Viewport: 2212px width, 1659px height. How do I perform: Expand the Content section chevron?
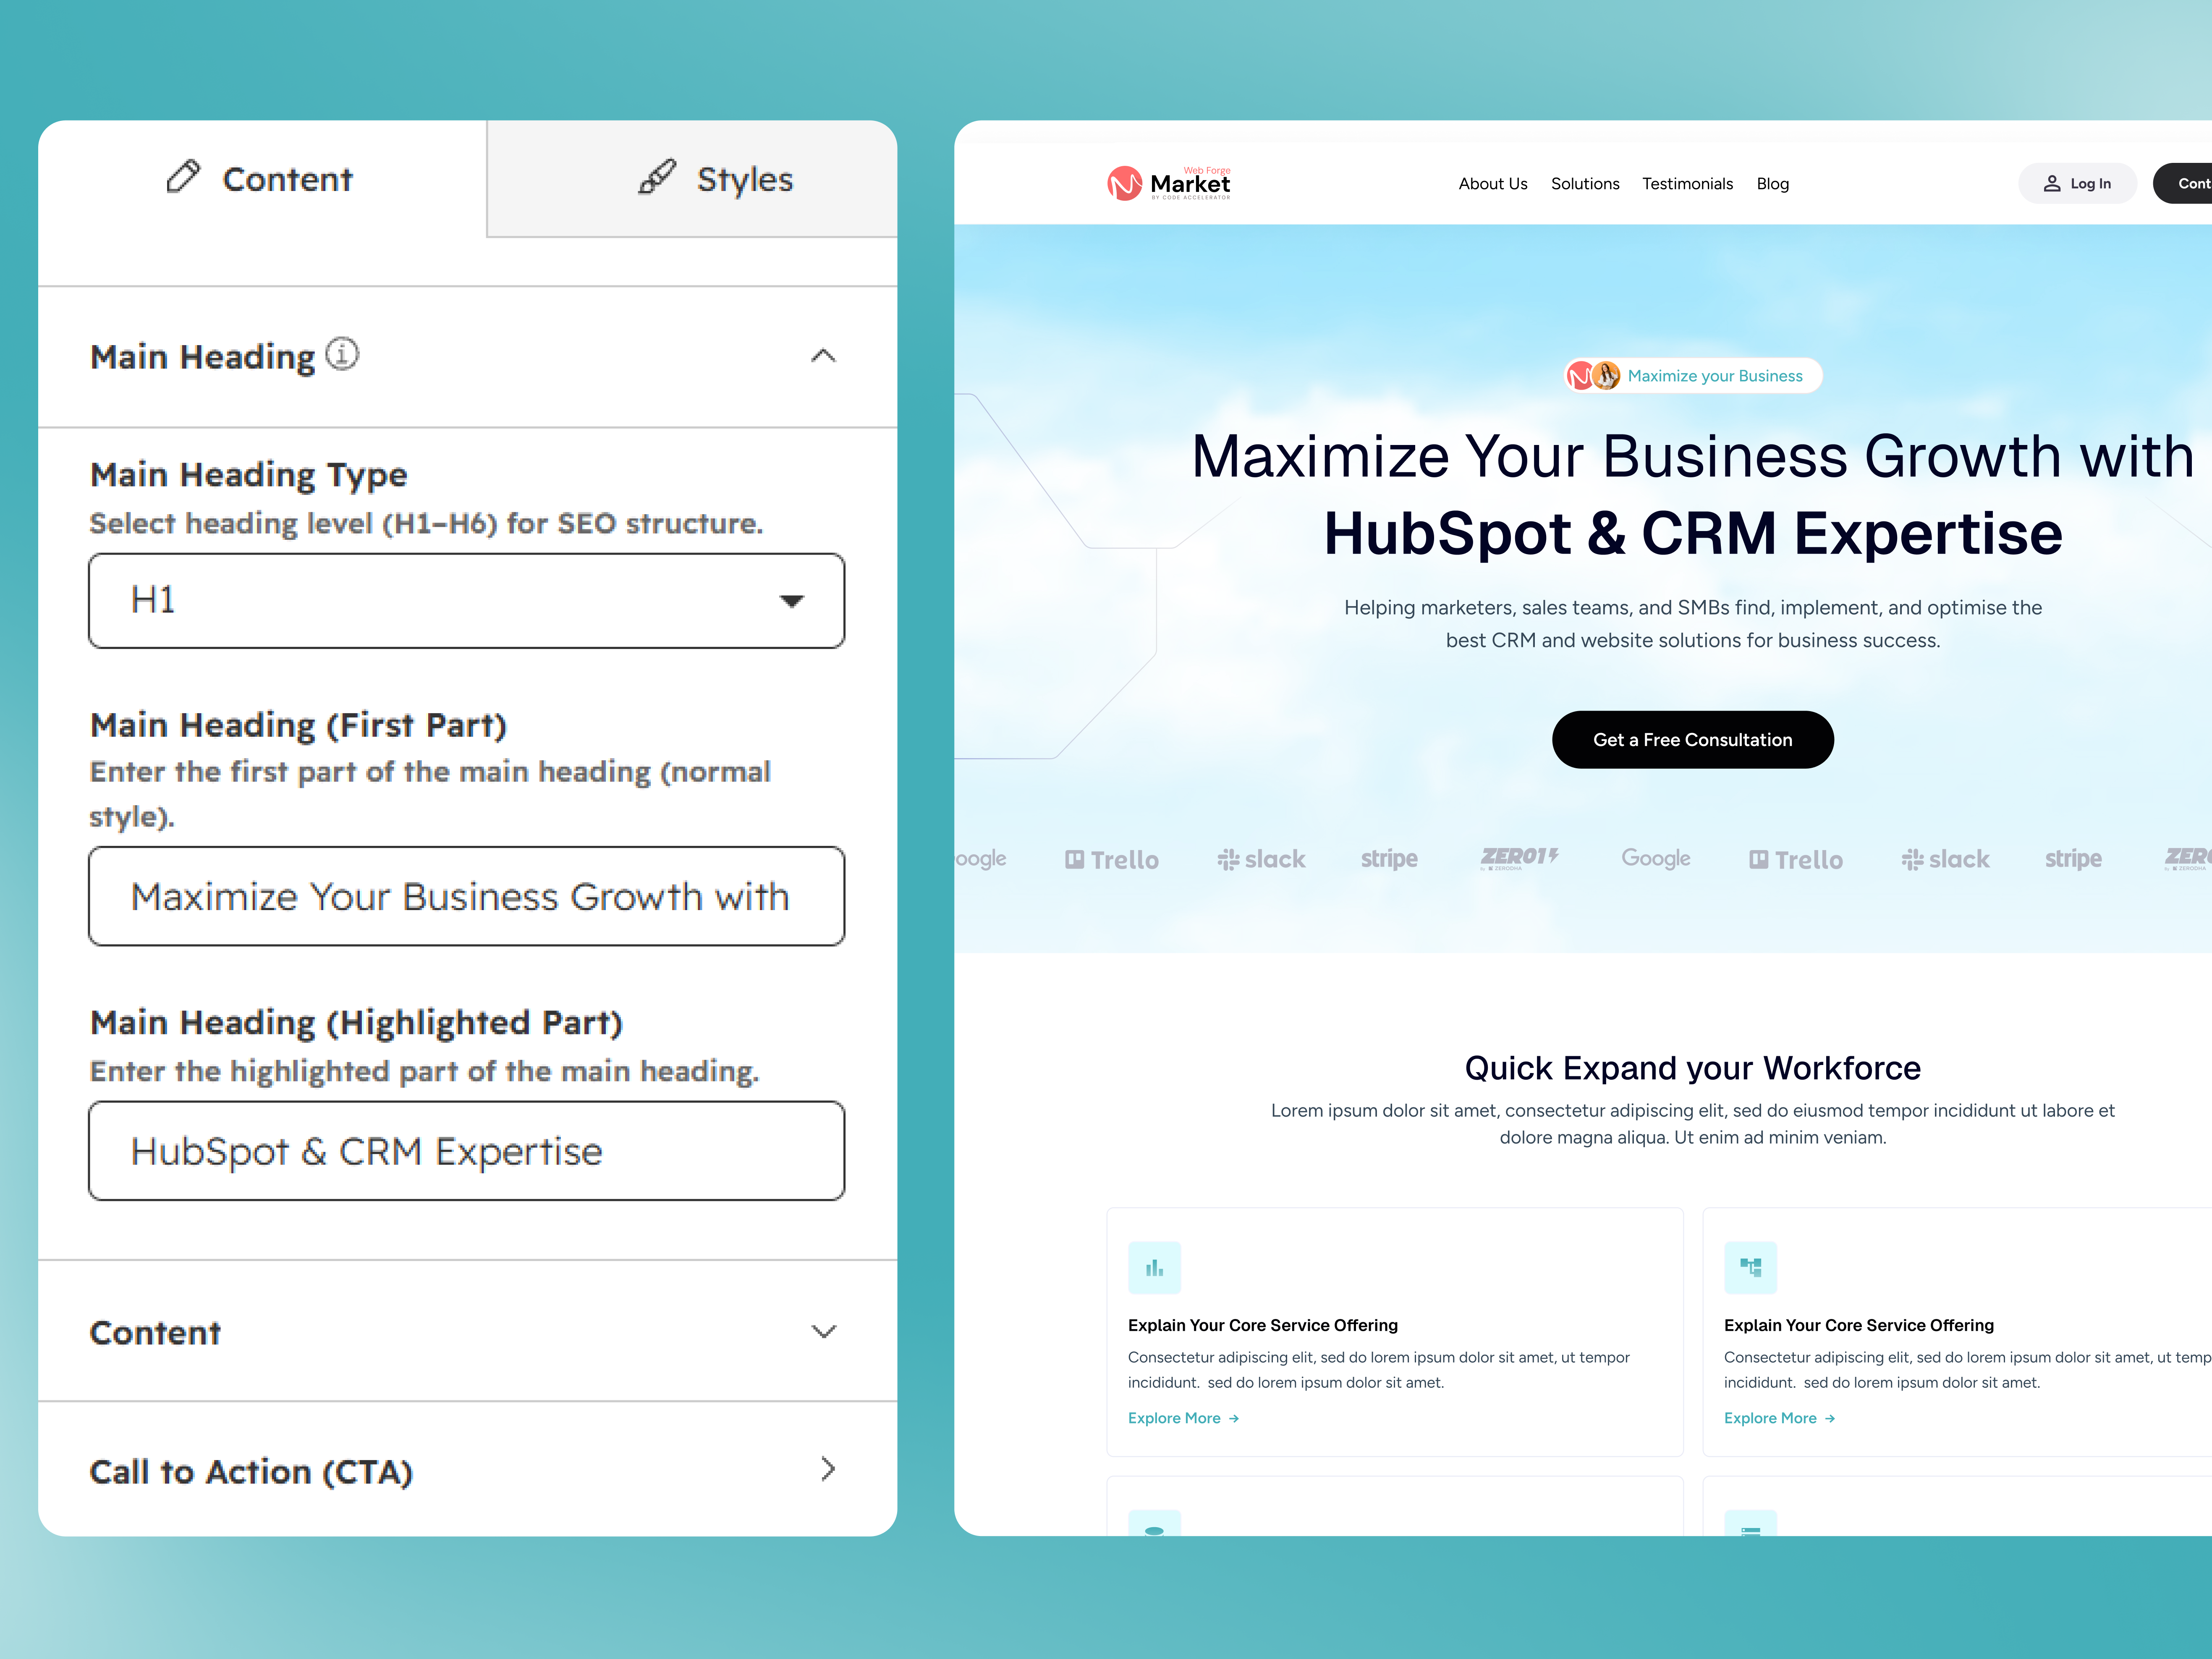pyautogui.click(x=823, y=1331)
